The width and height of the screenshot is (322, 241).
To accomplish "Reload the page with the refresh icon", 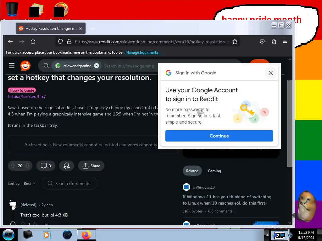I will 33,42.
